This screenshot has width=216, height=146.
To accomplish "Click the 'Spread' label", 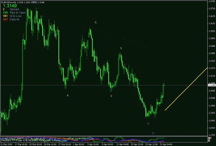I will click(14, 9).
